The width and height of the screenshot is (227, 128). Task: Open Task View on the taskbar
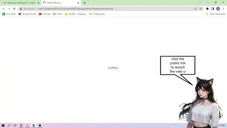point(15,126)
